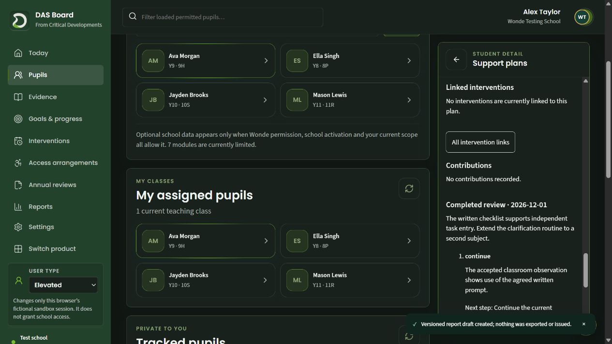Click All intervention links button
This screenshot has height=344, width=612.
click(x=480, y=142)
